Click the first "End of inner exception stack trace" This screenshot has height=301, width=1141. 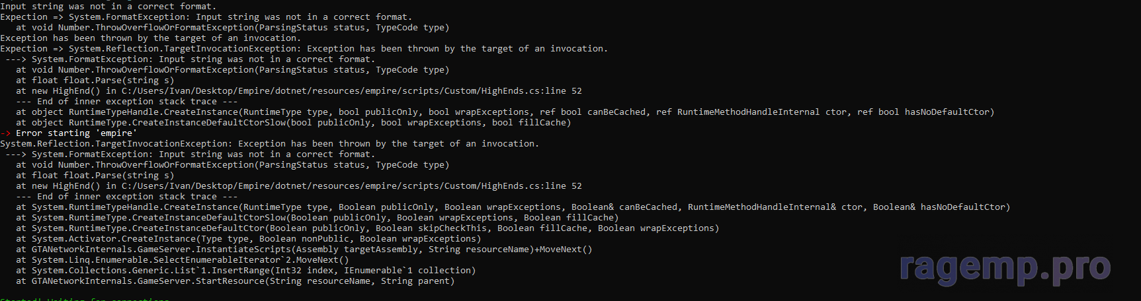(126, 102)
